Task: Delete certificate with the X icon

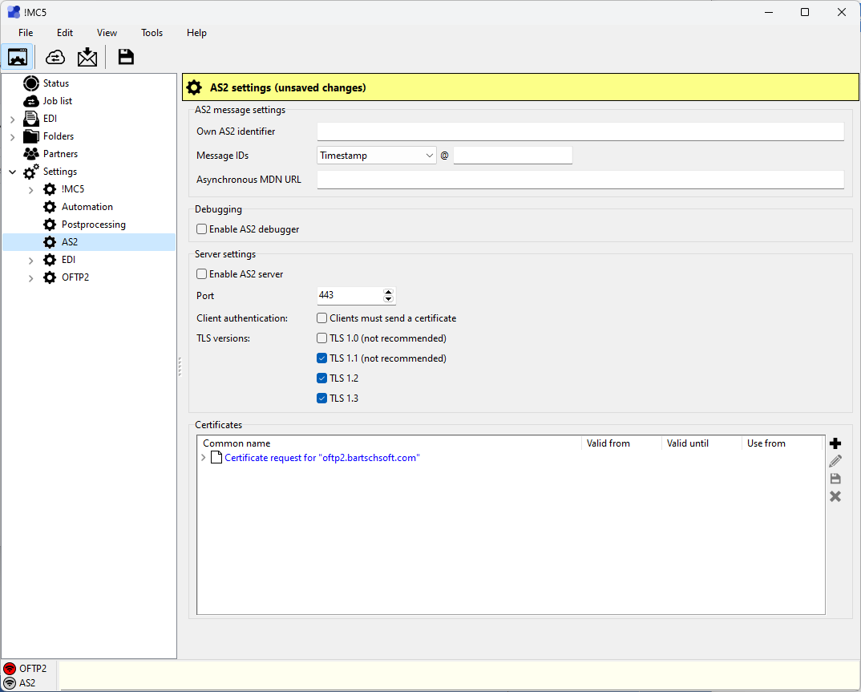Action: click(835, 496)
